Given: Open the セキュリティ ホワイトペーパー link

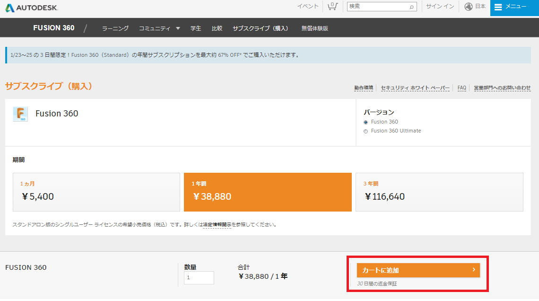Looking at the screenshot, I should (415, 88).
